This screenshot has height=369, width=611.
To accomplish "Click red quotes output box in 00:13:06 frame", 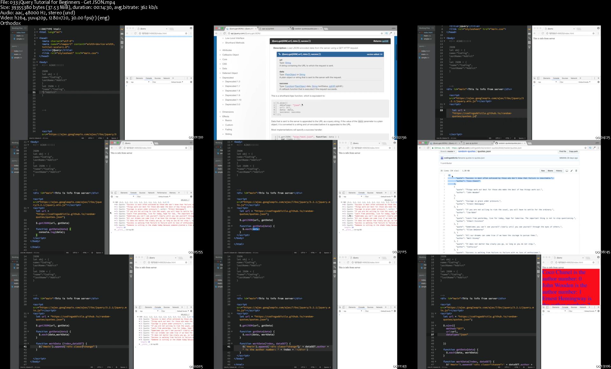I will click(x=571, y=287).
